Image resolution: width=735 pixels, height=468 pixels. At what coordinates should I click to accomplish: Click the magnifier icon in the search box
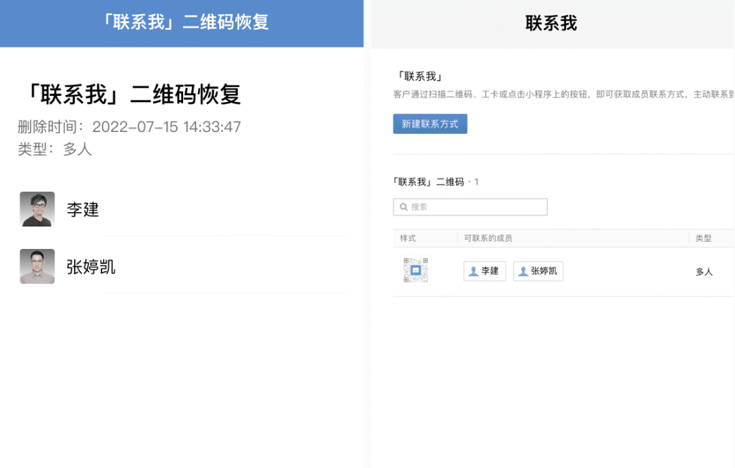(x=403, y=207)
